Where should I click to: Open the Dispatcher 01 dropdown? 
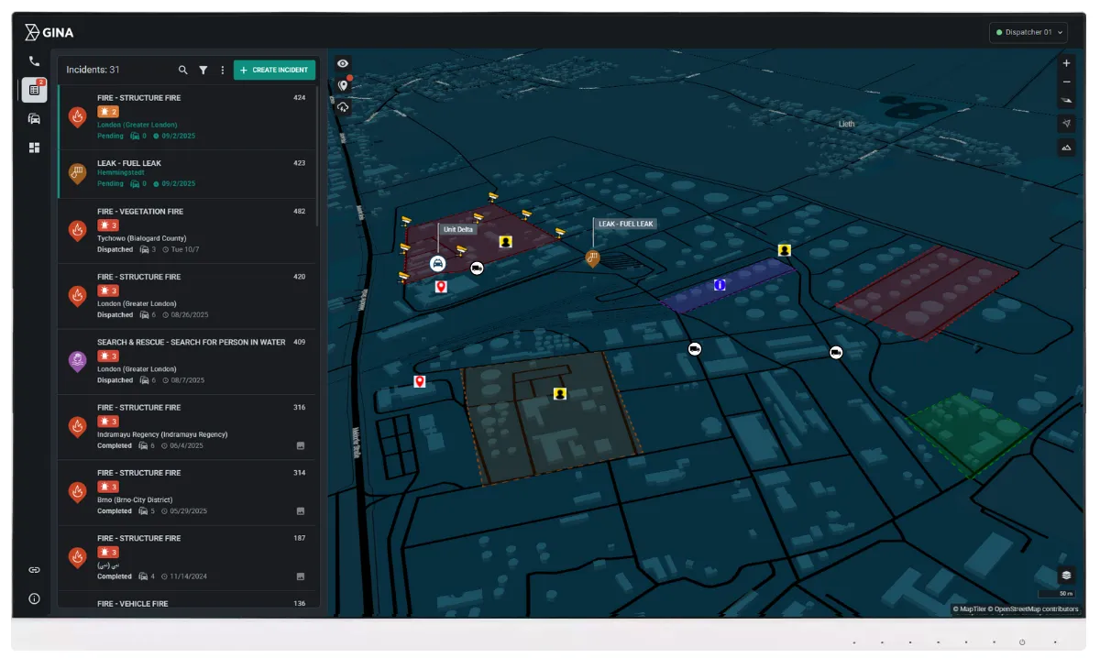click(1028, 32)
